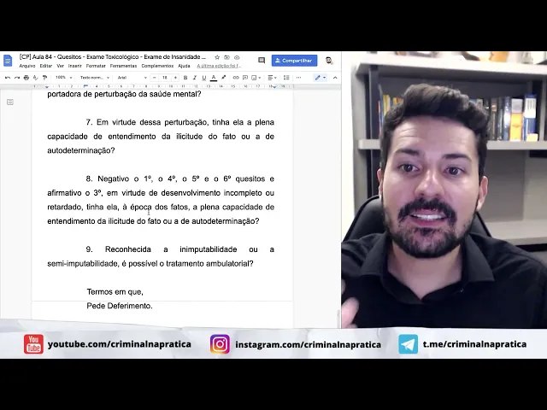Open the Google account avatar

tap(328, 61)
